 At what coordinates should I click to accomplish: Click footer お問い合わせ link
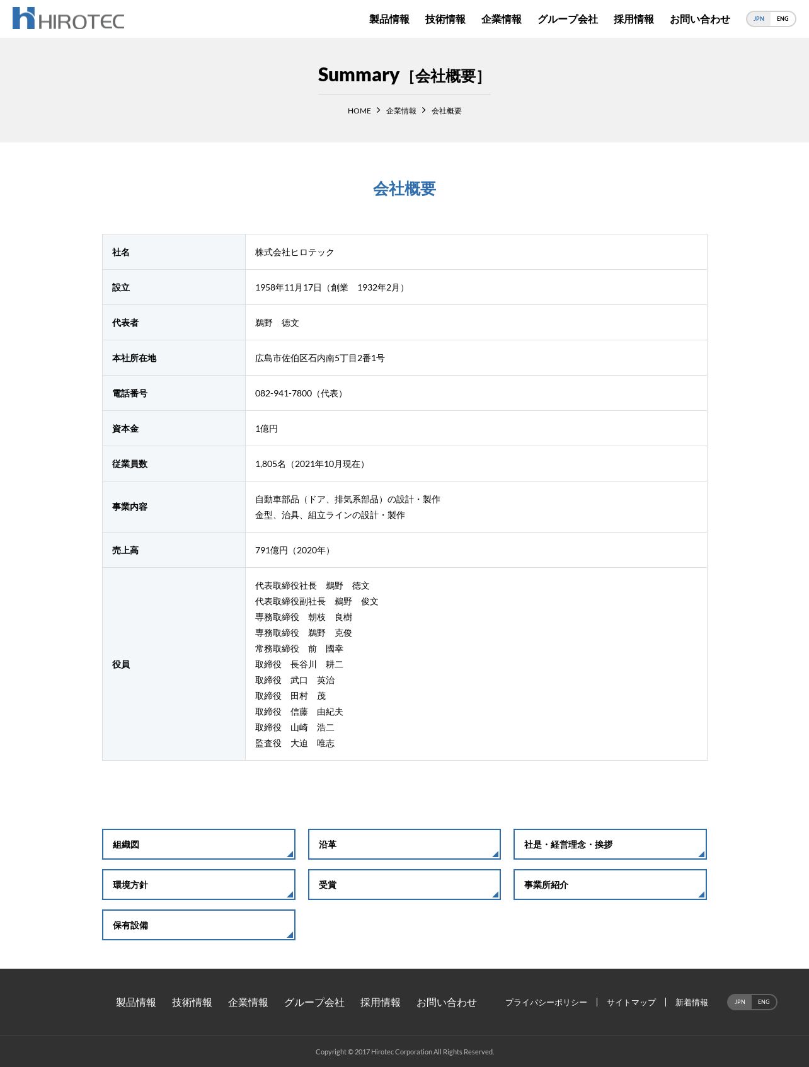click(x=447, y=1003)
